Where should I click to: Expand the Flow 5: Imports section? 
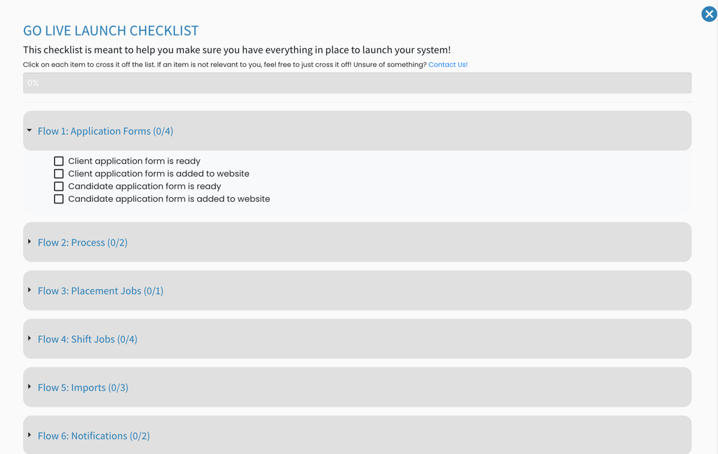point(83,387)
